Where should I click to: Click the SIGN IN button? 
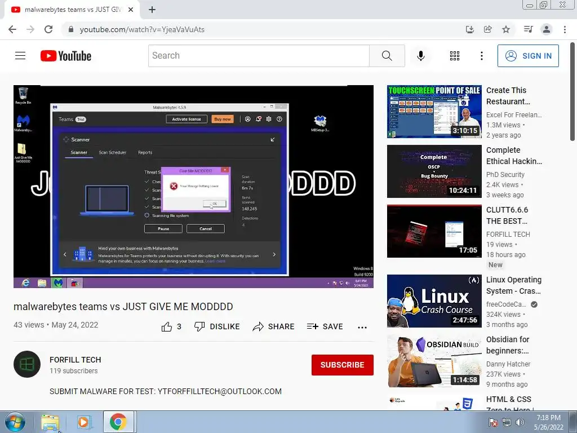click(528, 56)
